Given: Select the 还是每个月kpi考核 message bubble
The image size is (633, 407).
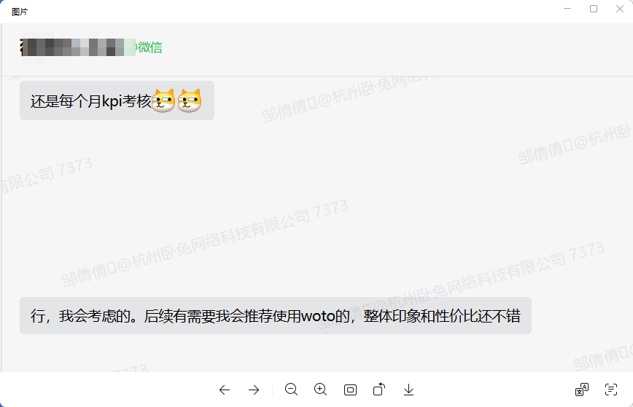Looking at the screenshot, I should click(117, 100).
